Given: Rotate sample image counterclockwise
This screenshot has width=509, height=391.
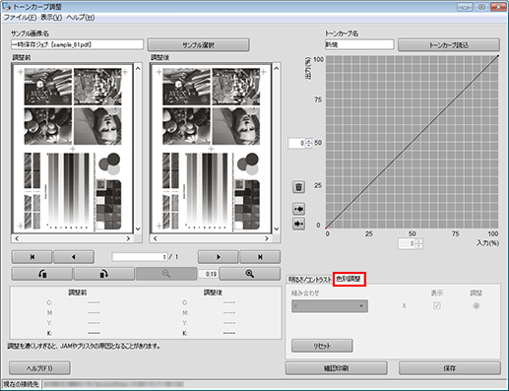Looking at the screenshot, I should (42, 274).
